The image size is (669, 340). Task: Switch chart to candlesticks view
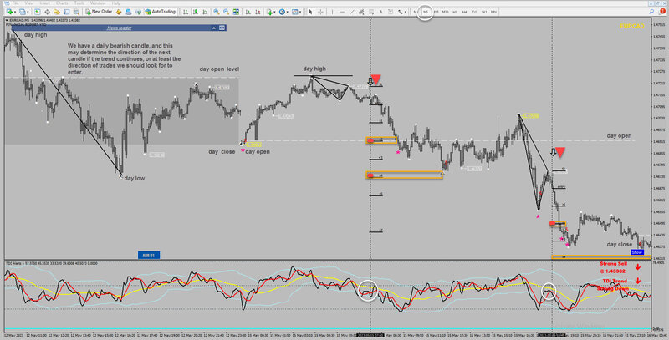click(x=196, y=12)
